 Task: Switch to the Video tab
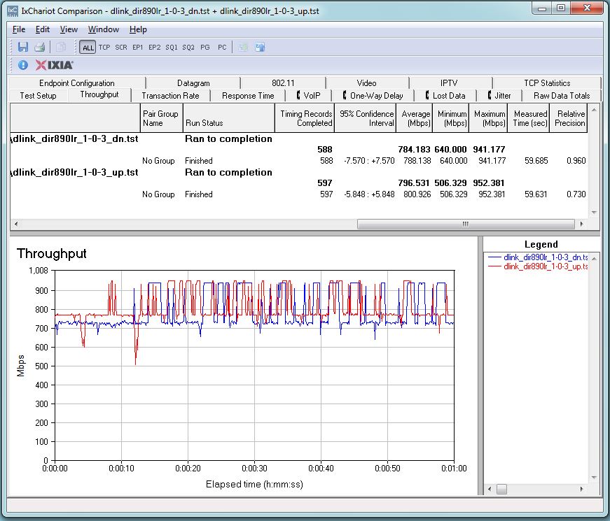pyautogui.click(x=366, y=83)
